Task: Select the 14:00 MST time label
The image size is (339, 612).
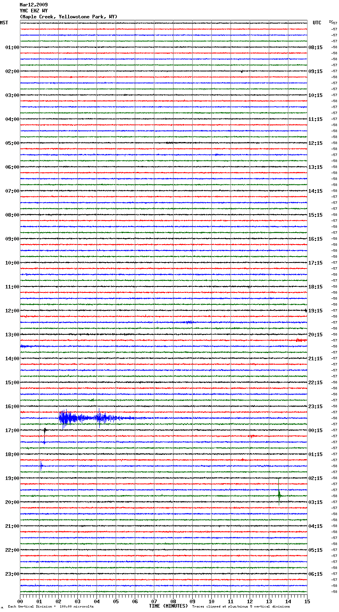Action: [x=12, y=359]
